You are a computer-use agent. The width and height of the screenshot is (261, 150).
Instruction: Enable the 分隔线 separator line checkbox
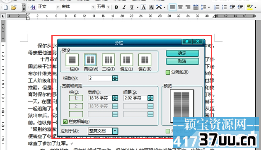point(168,72)
